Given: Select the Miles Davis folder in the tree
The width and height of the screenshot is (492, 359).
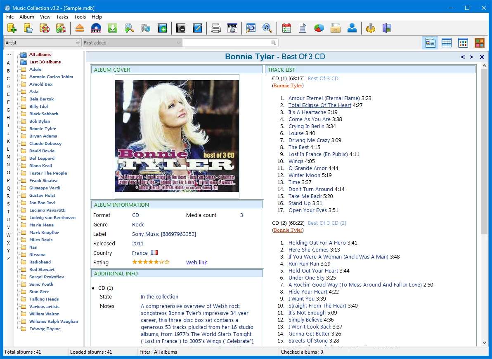Looking at the screenshot, I should click(x=41, y=240).
